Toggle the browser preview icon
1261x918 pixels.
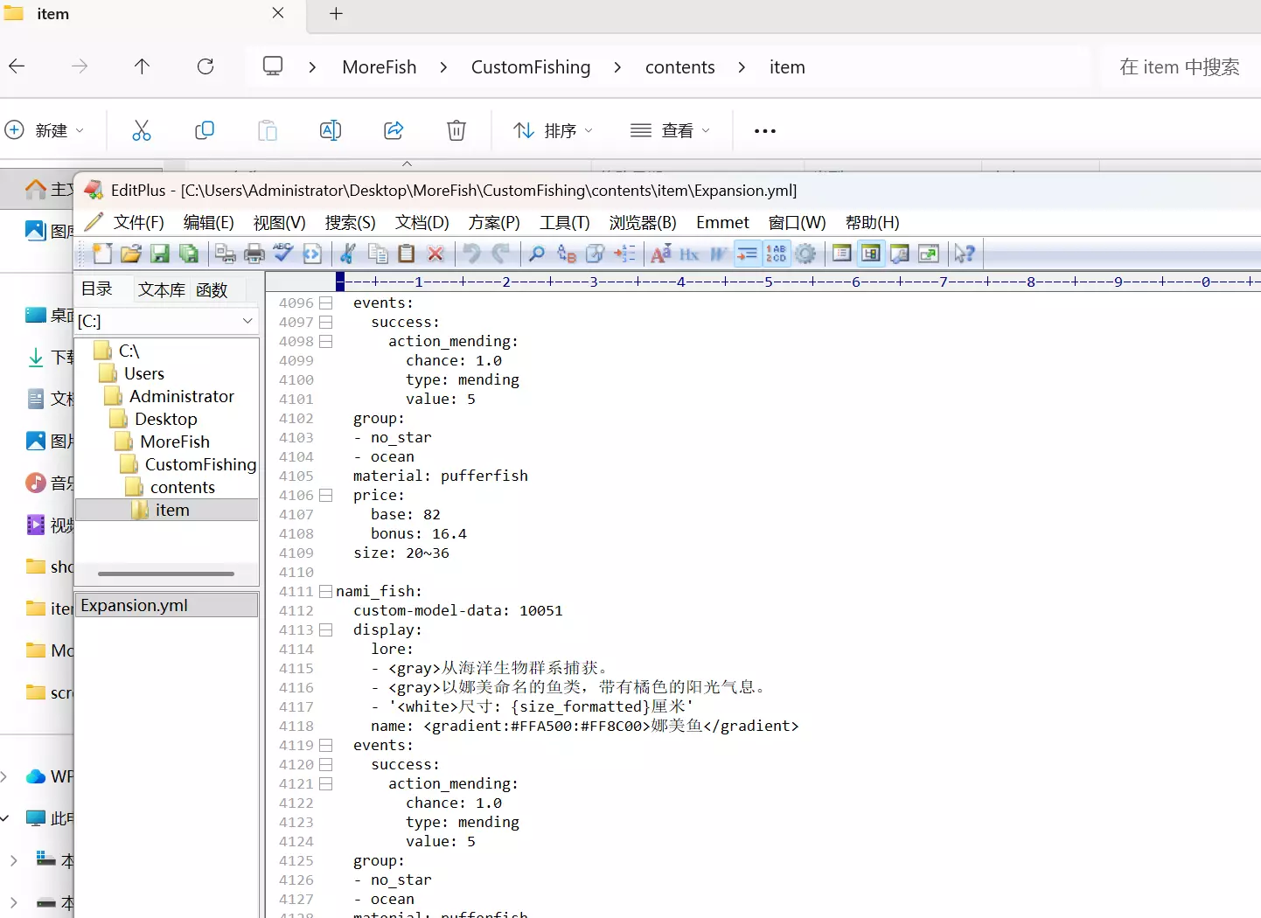point(312,254)
